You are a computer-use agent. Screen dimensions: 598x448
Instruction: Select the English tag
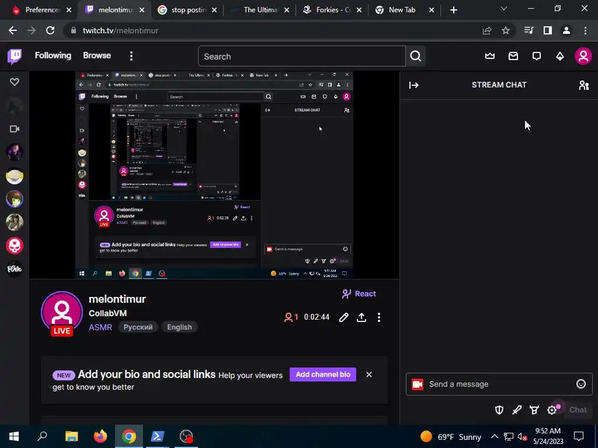179,327
